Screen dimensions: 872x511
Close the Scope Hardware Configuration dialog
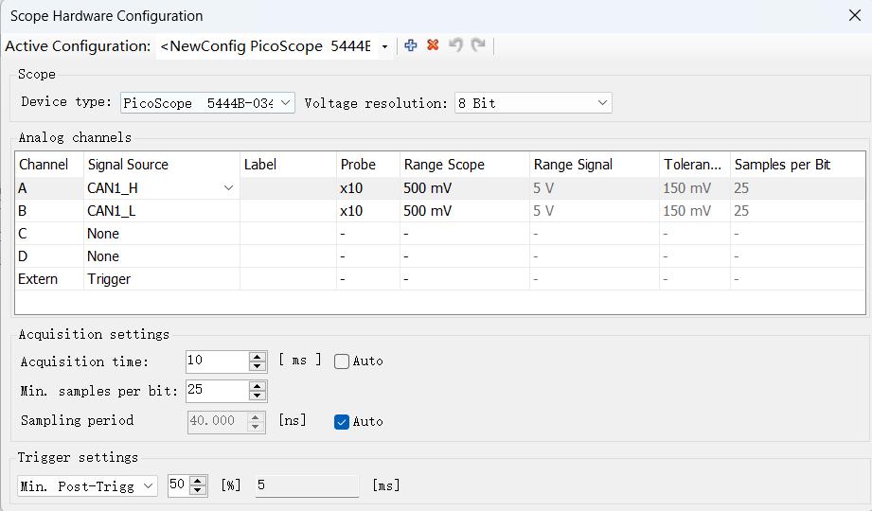(x=852, y=15)
